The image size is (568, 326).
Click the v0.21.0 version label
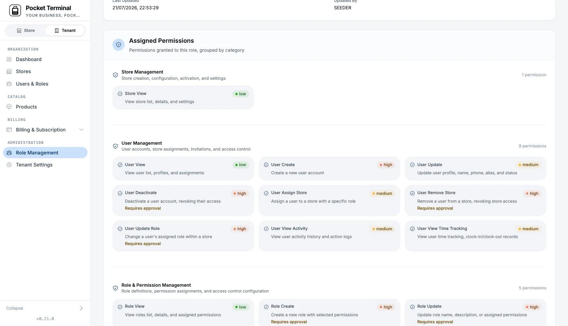(x=45, y=319)
